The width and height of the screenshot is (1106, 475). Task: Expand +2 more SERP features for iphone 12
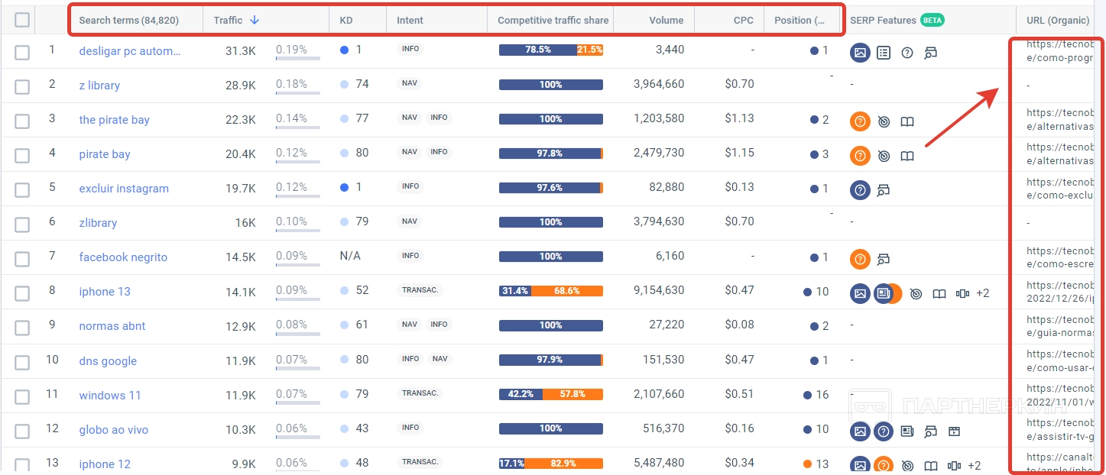975,465
